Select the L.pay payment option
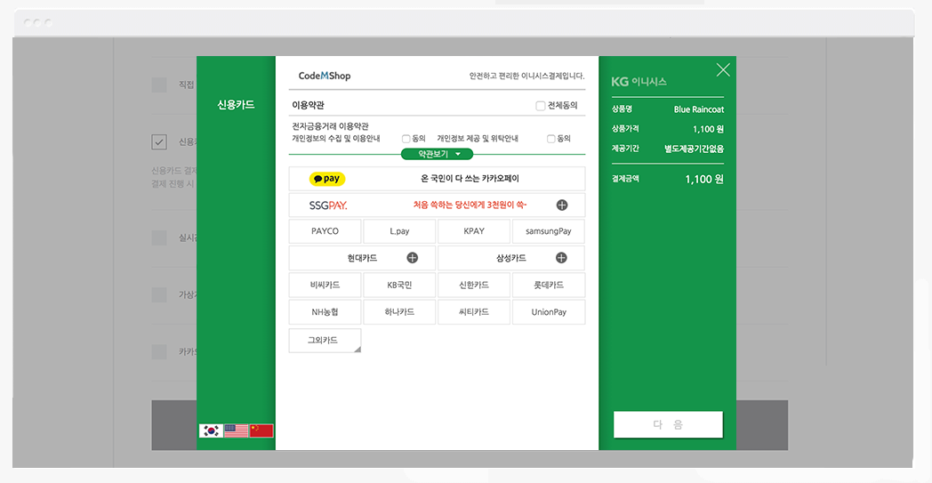This screenshot has height=483, width=932. [399, 231]
